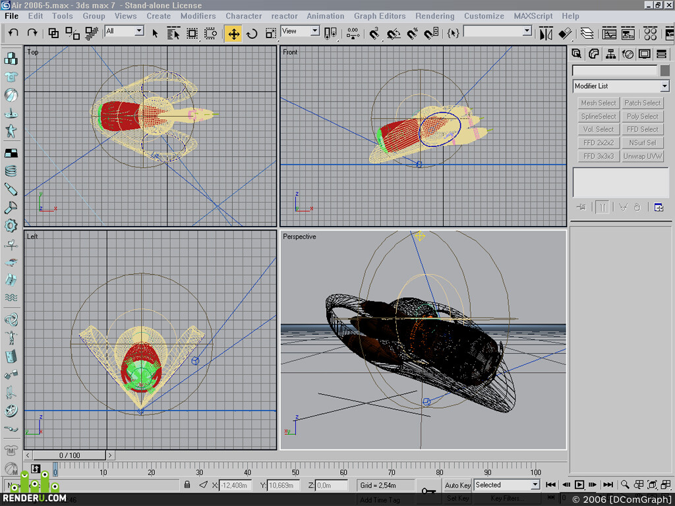
Task: Activate Bind to Space Warp tool
Action: (91, 33)
